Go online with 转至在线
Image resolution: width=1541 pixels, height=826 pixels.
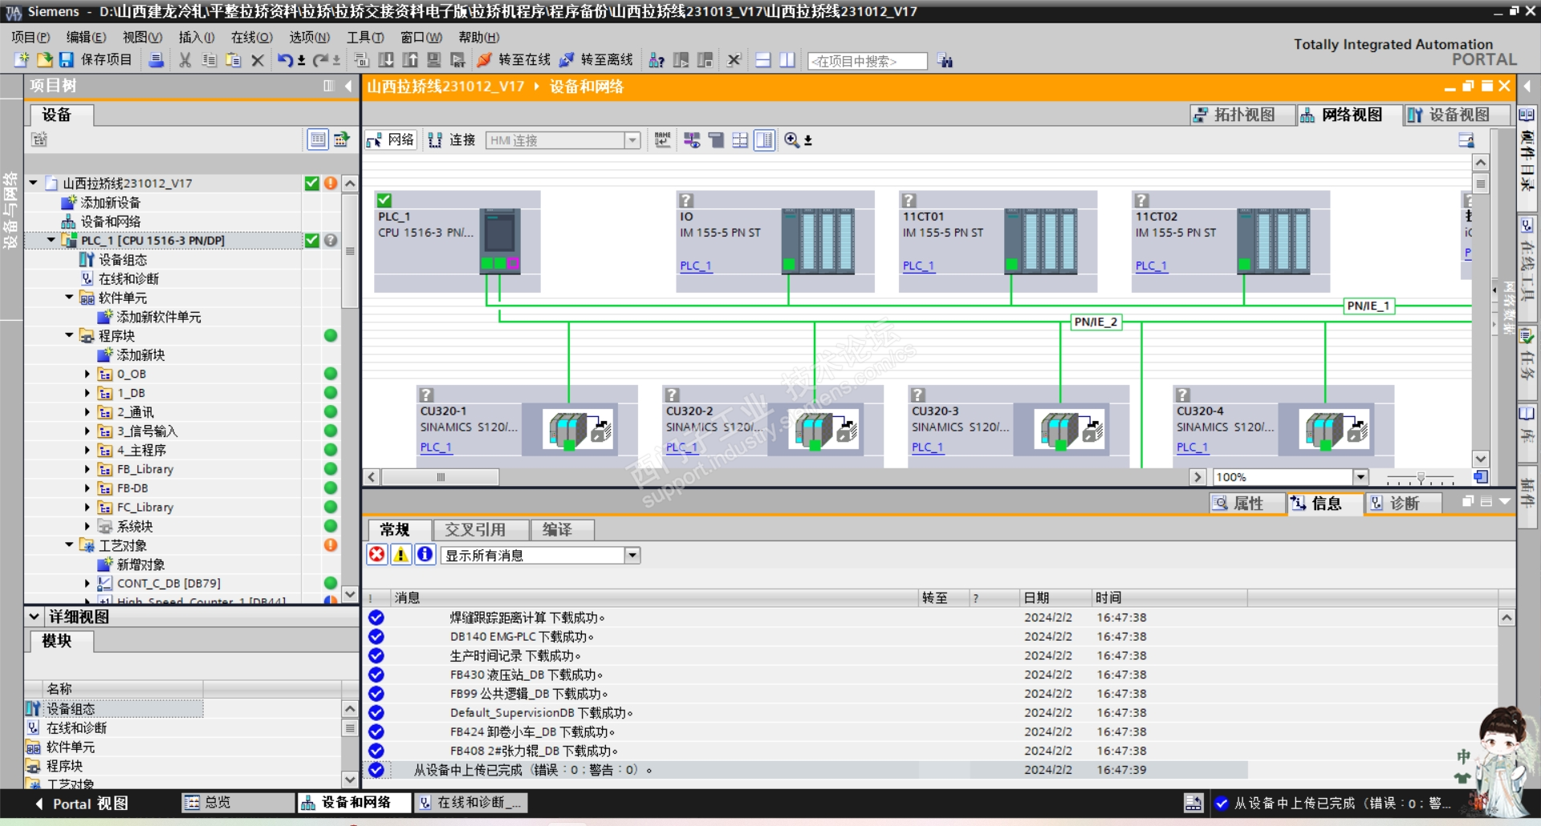coord(514,60)
